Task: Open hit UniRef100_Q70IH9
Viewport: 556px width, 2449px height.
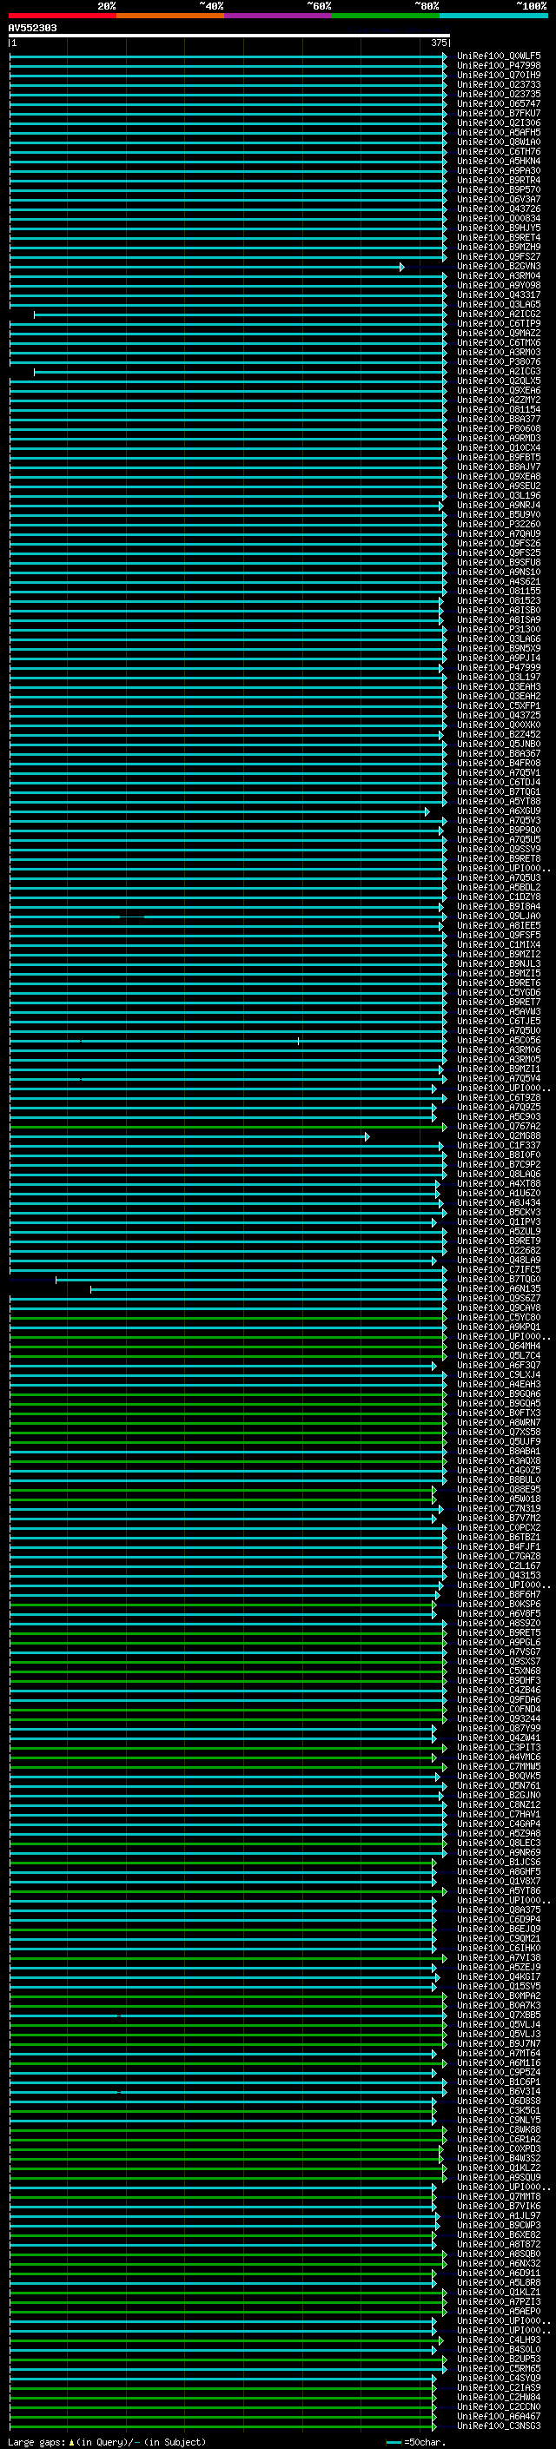Action: tap(498, 75)
